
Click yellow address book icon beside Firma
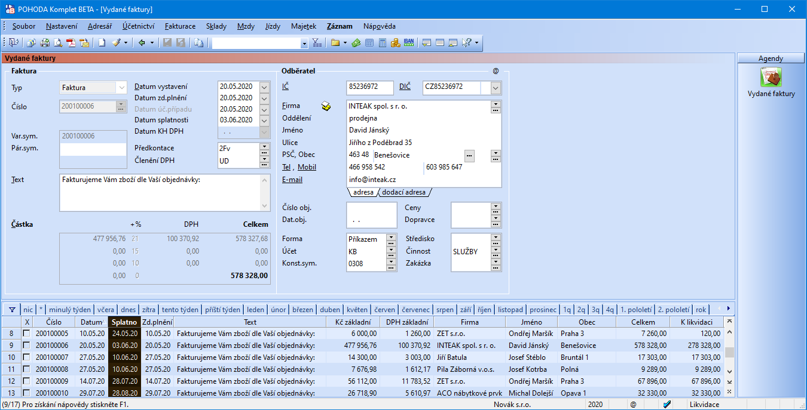click(x=326, y=106)
